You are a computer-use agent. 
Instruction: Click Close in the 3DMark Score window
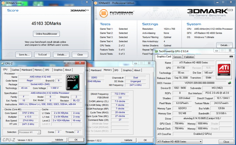(80, 55)
